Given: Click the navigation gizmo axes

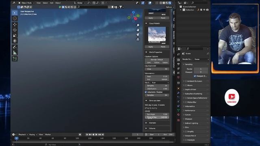Looking at the screenshot, I should tap(134, 16).
